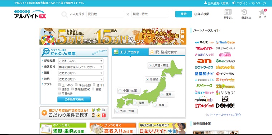The image size is (272, 135).
Task: Select 中国・四国 region on the map
Action: coord(129,91)
